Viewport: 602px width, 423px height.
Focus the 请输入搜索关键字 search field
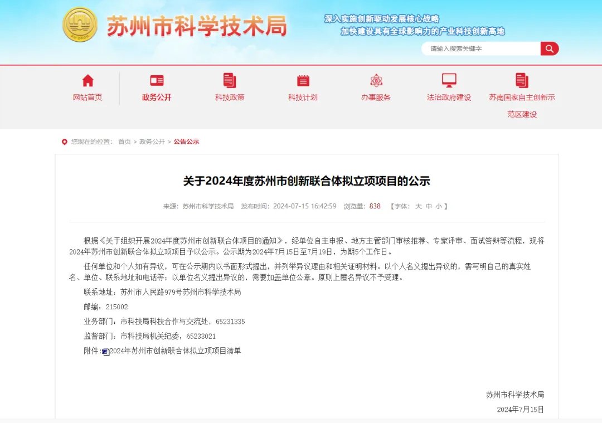click(x=481, y=48)
